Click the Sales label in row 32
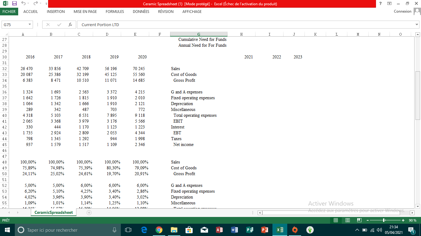The width and height of the screenshot is (421, 236). coord(175,69)
